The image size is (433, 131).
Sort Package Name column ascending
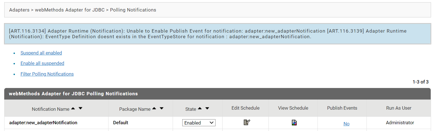[x=154, y=109]
